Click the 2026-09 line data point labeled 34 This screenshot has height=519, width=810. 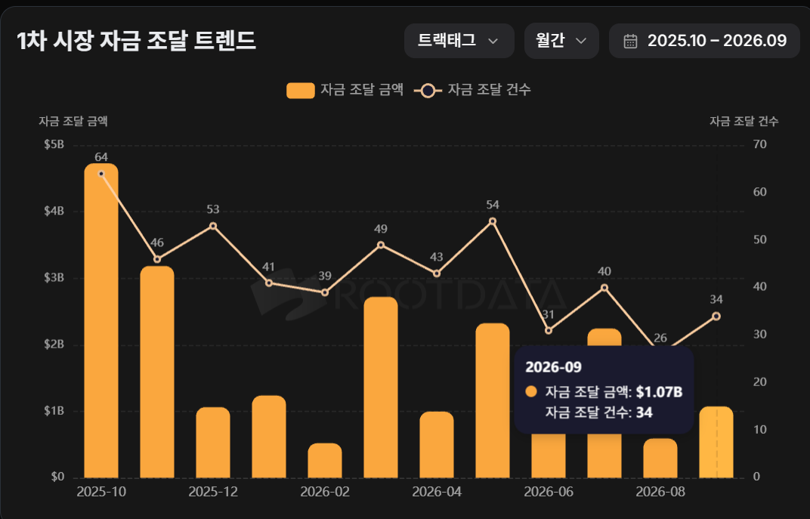(716, 316)
